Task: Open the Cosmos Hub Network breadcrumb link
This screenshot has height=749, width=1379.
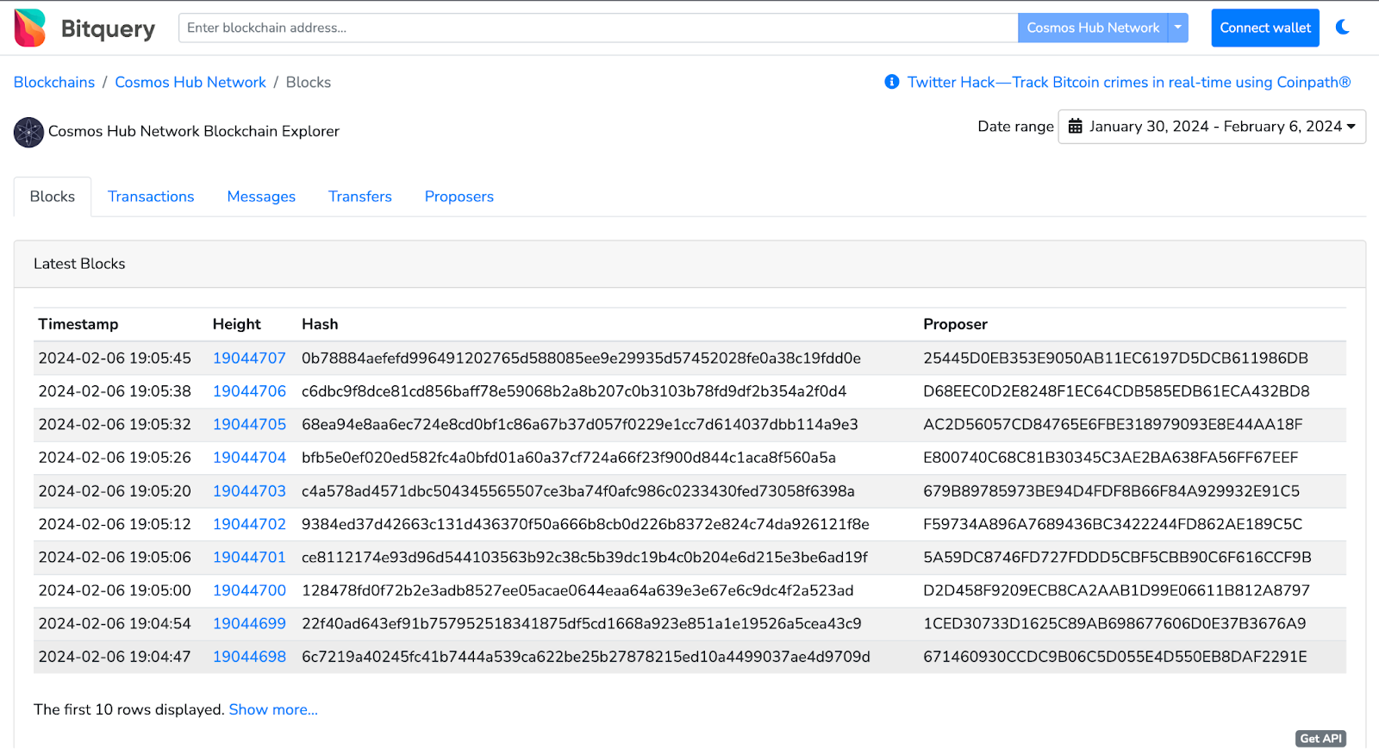Action: 190,82
